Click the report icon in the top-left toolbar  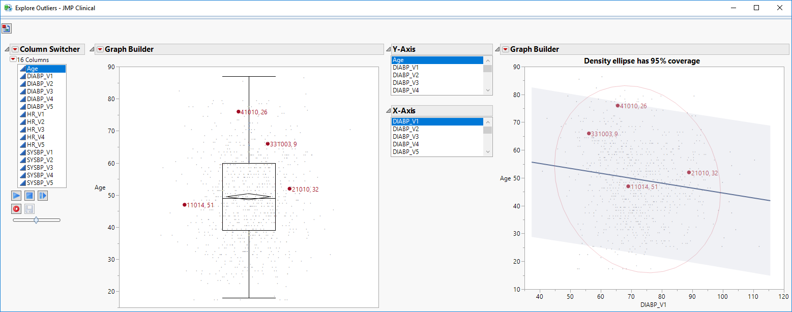click(x=6, y=28)
